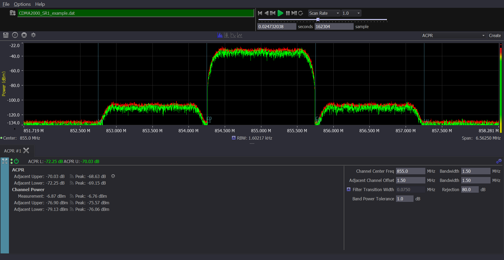Open the folder icon beside the filename field
This screenshot has width=504, height=260.
(x=12, y=13)
